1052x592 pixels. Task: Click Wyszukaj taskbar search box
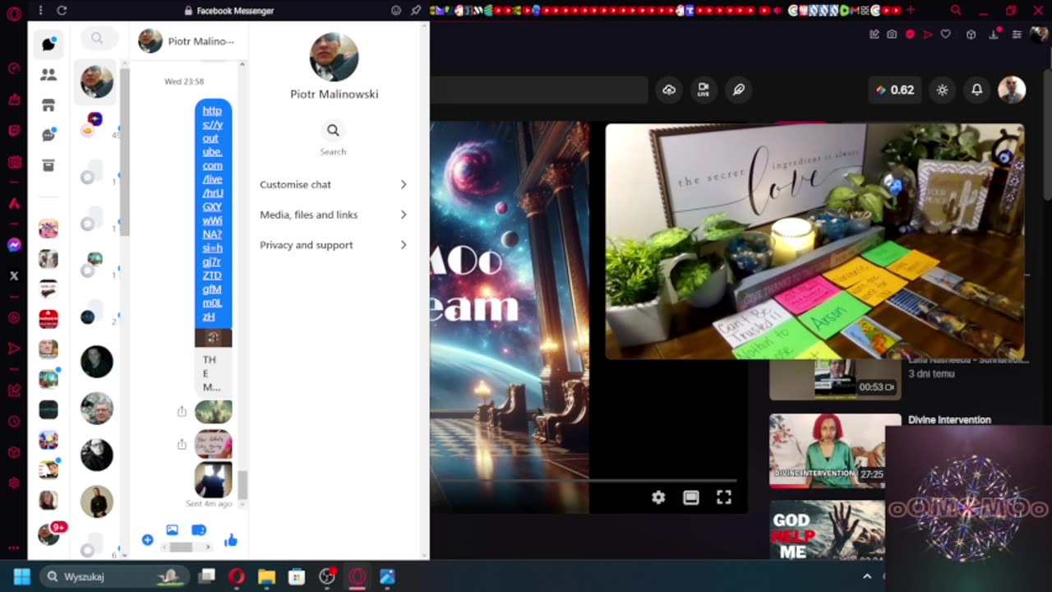[115, 576]
